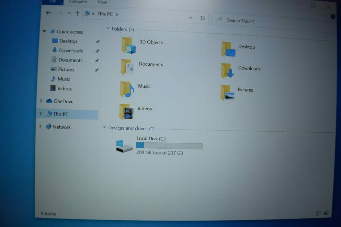The height and width of the screenshot is (227, 341).
Task: Click the Documents icon in sidebar
Action: click(x=54, y=59)
